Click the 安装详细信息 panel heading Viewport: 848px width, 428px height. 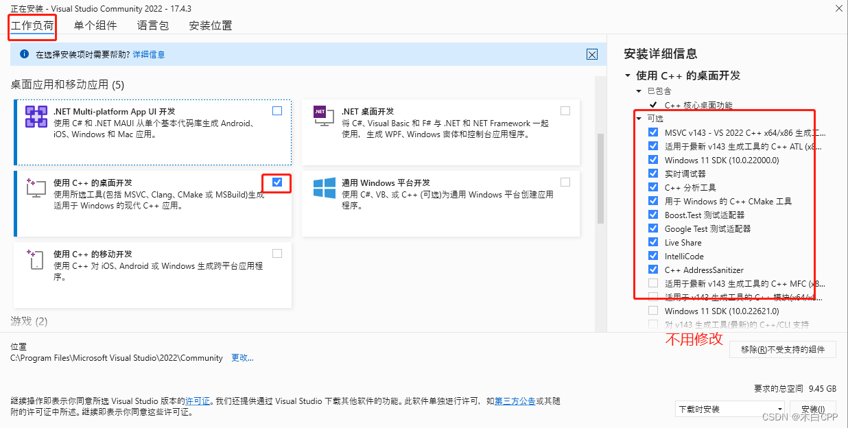click(x=660, y=53)
